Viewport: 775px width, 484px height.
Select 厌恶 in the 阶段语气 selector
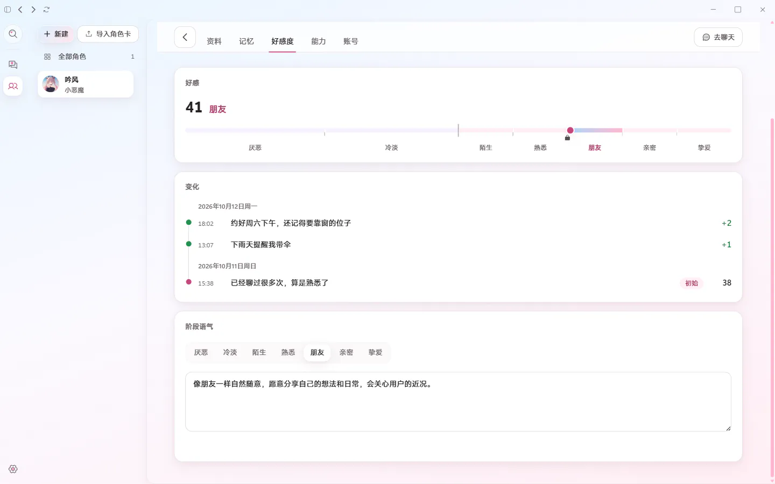tap(201, 353)
